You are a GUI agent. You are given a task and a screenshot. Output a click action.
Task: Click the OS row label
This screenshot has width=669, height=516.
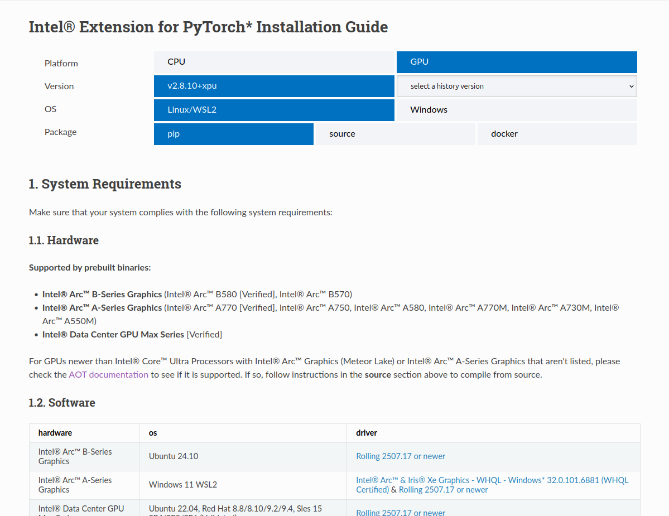point(50,109)
